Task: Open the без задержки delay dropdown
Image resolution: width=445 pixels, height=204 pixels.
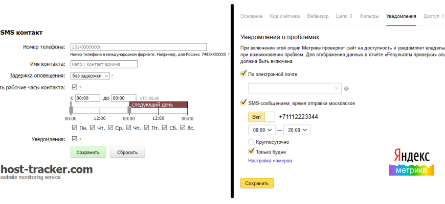Action: pyautogui.click(x=90, y=76)
